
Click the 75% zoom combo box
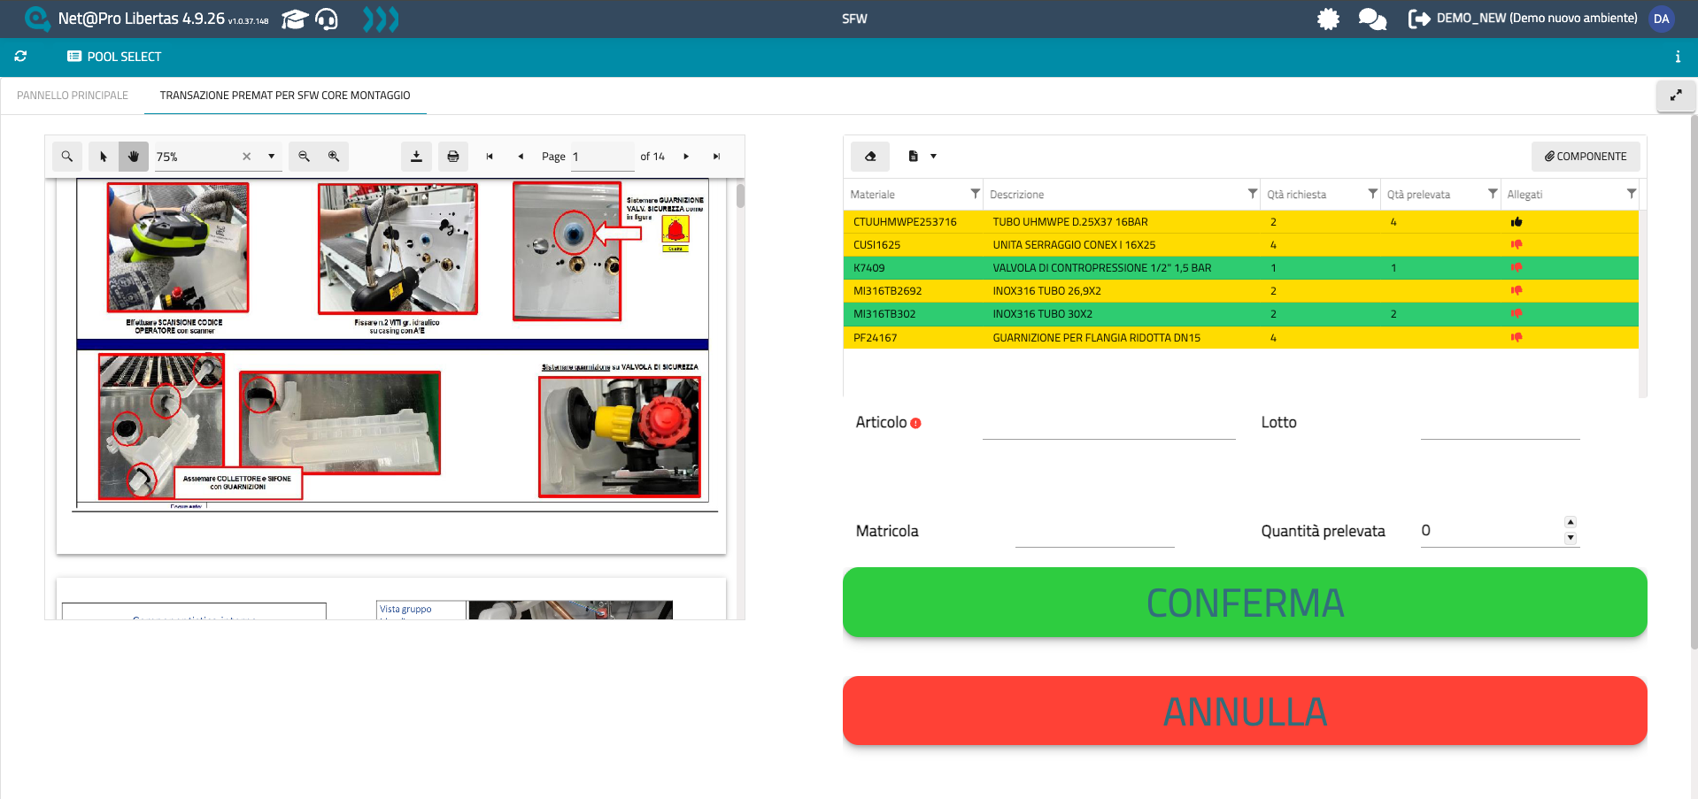219,157
